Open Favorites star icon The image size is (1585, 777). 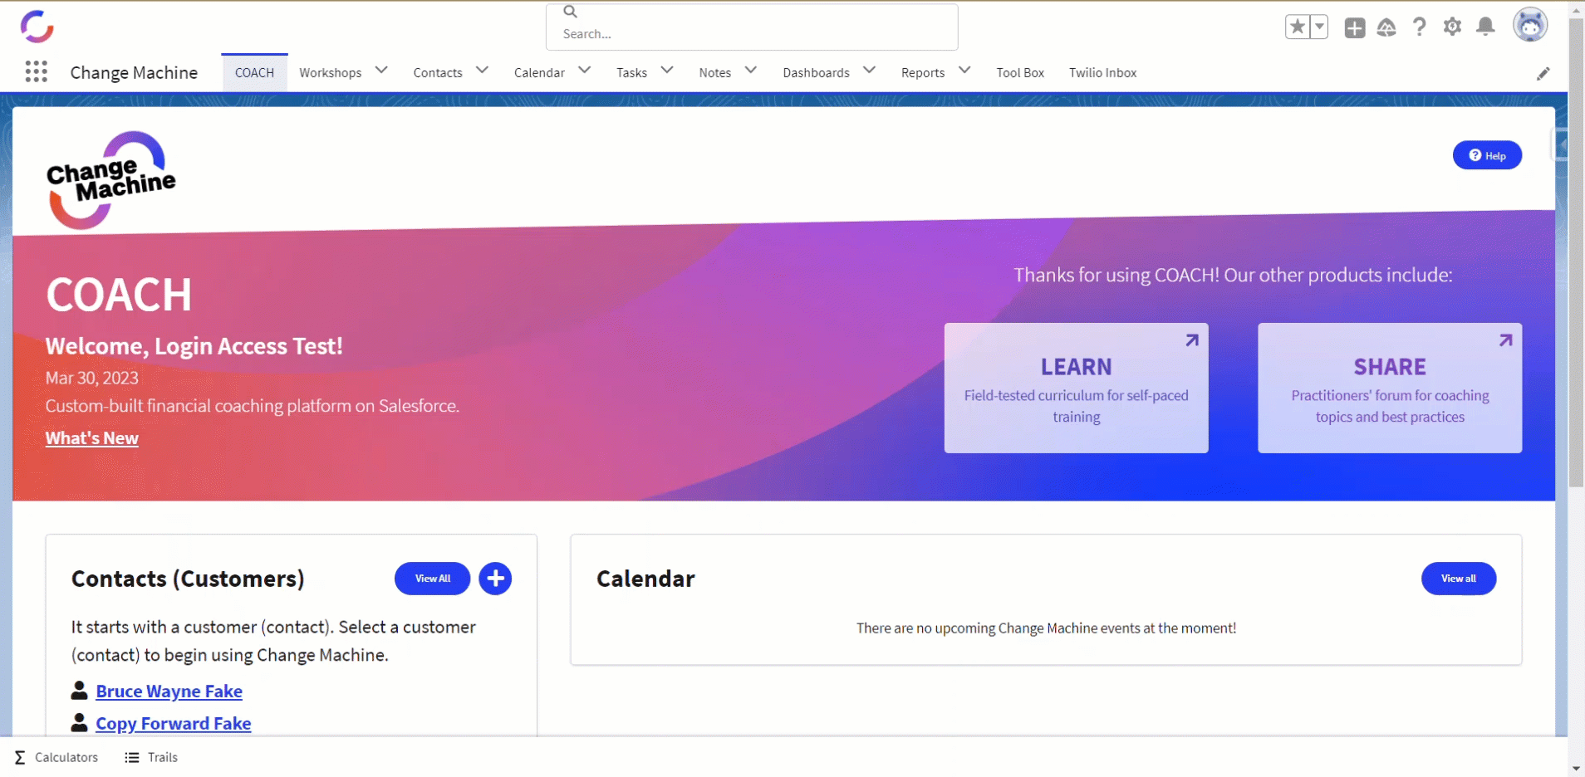point(1298,27)
